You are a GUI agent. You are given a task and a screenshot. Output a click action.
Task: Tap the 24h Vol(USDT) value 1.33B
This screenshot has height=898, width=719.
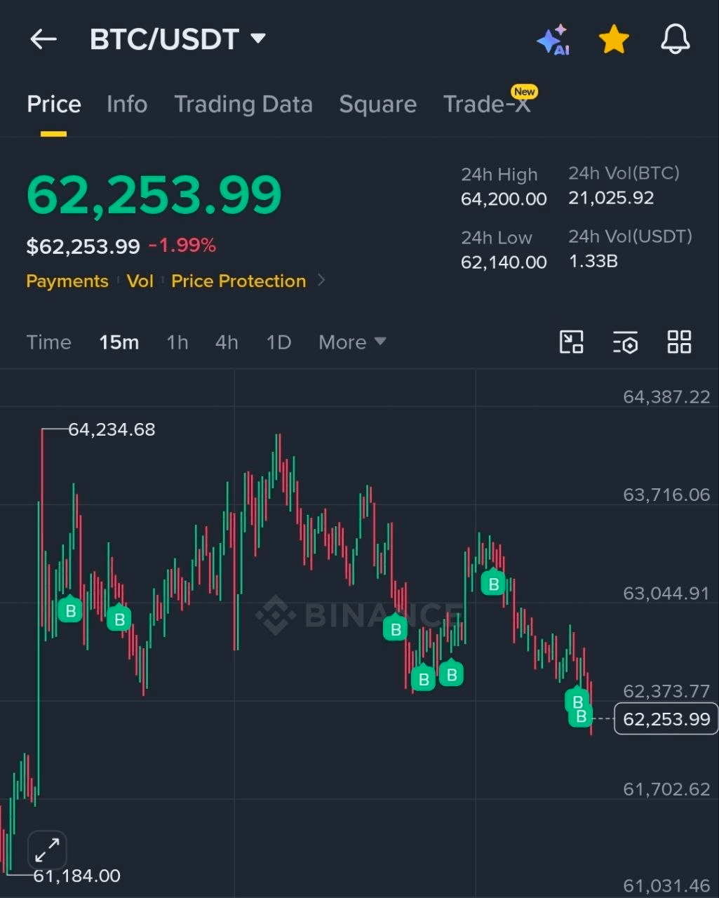[x=593, y=261]
